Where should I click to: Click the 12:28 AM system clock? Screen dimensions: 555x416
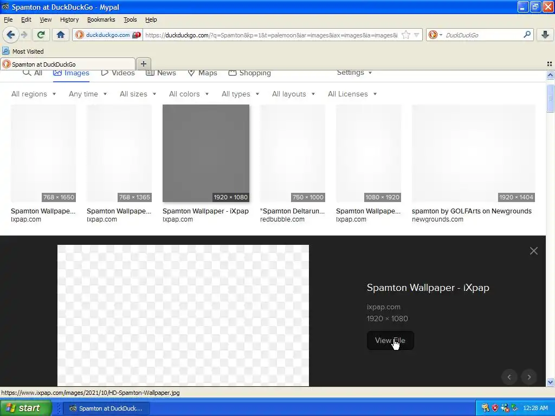[x=535, y=408]
